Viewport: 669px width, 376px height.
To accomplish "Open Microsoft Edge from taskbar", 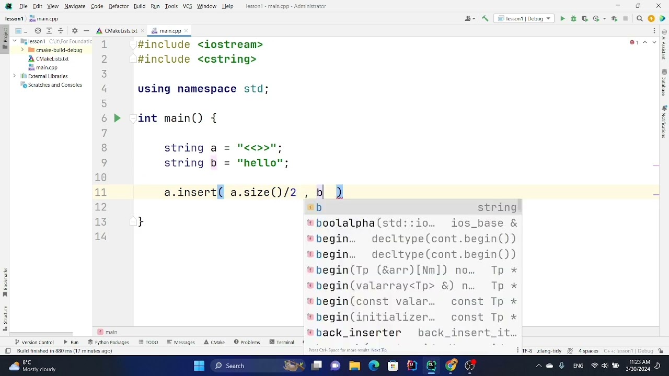I will (x=374, y=366).
